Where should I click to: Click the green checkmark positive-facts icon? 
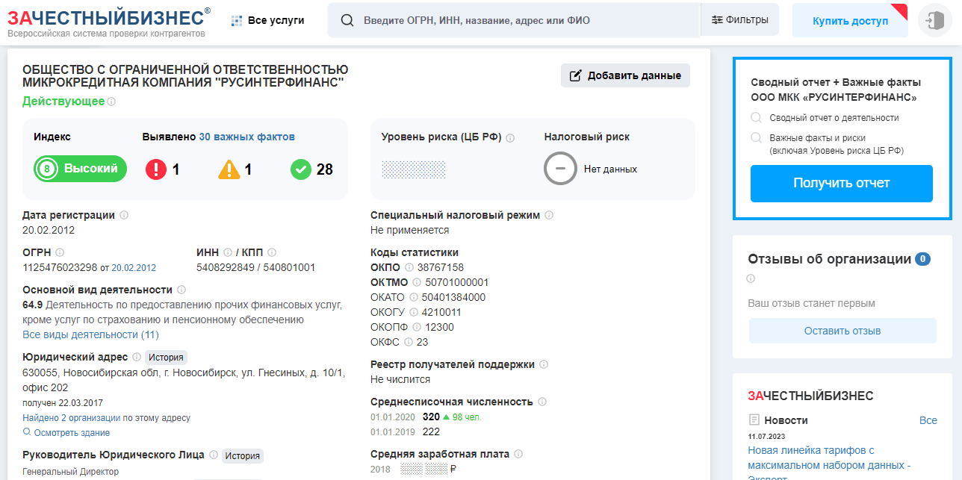tap(300, 168)
